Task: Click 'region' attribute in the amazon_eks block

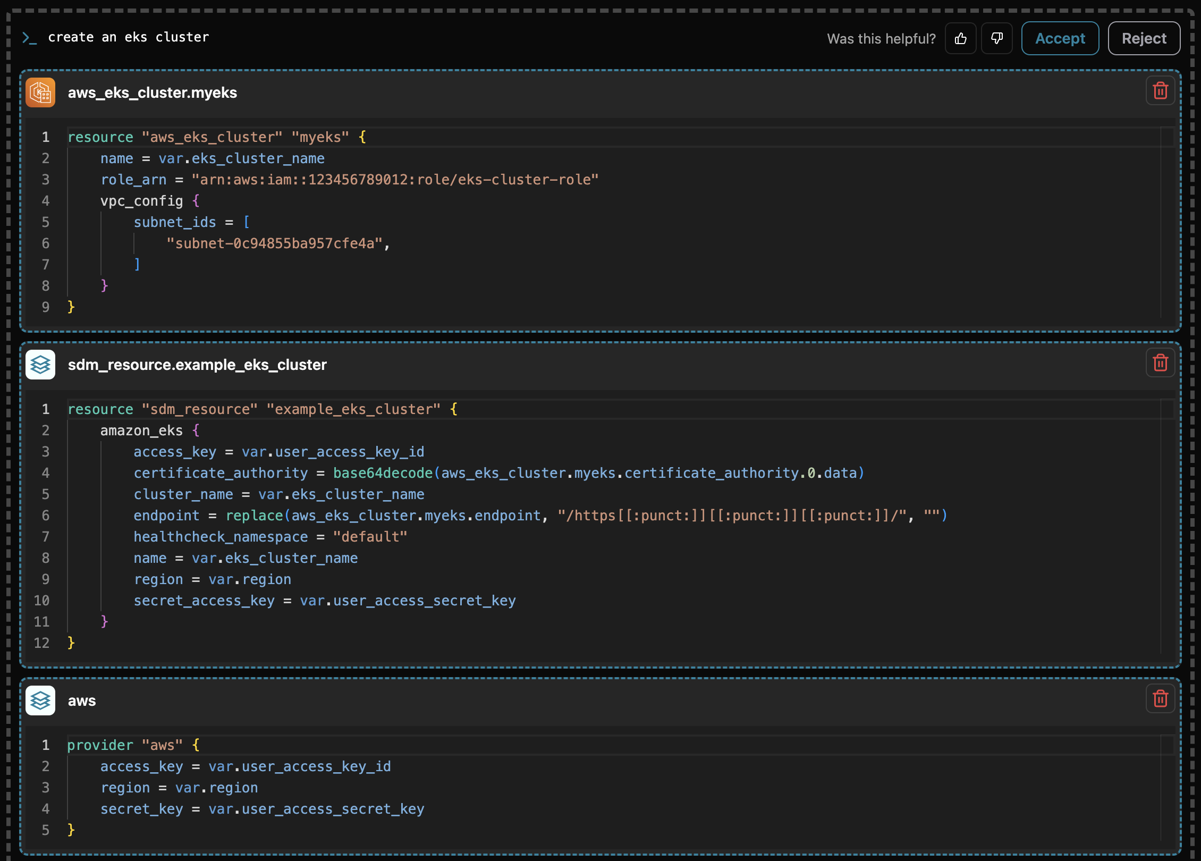Action: pos(158,579)
